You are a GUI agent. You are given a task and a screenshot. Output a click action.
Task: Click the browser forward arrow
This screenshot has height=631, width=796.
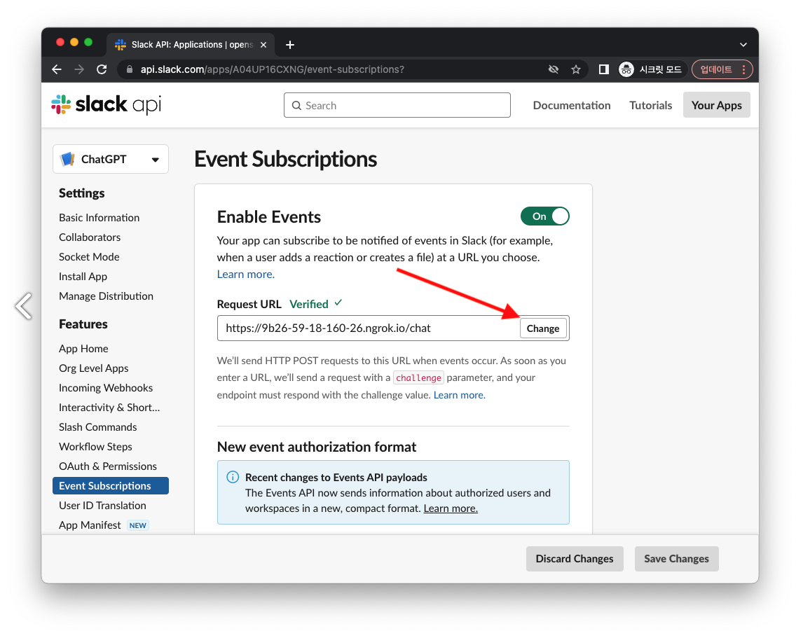(x=79, y=69)
